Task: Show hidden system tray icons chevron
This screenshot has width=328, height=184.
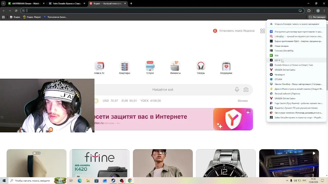Action: [287, 181]
